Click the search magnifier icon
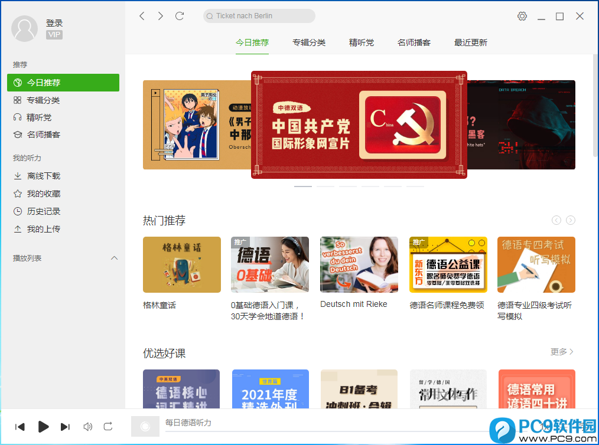Screen dimensions: 599x445 click(x=210, y=16)
